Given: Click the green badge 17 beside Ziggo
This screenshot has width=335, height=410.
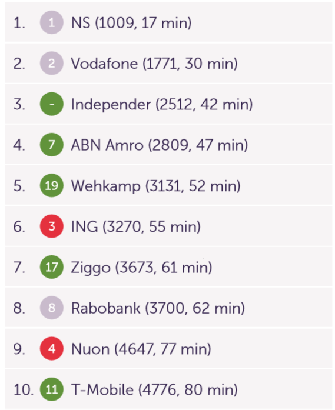Looking at the screenshot, I should 52,267.
